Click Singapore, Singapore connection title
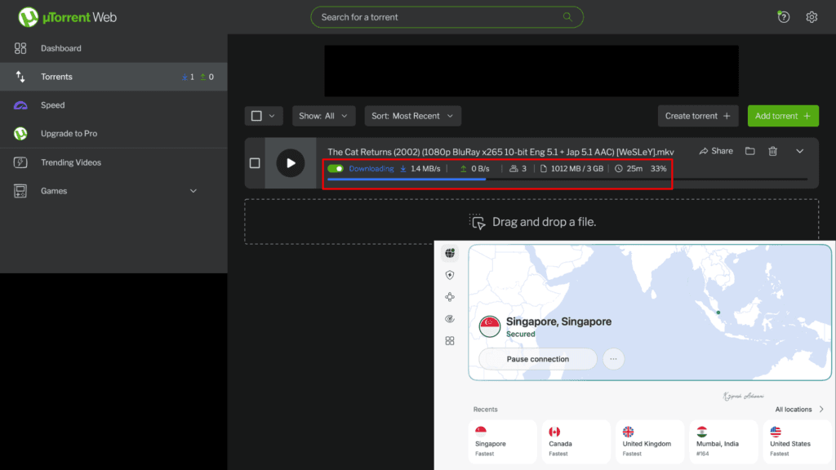 tap(558, 321)
